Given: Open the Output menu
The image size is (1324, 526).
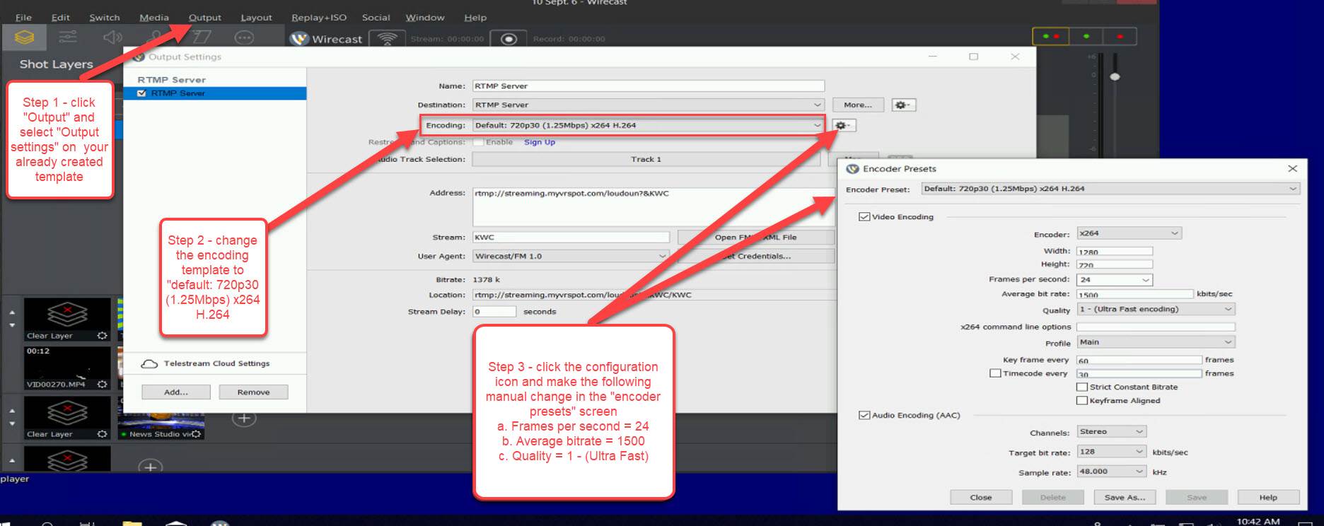Looking at the screenshot, I should coord(204,18).
